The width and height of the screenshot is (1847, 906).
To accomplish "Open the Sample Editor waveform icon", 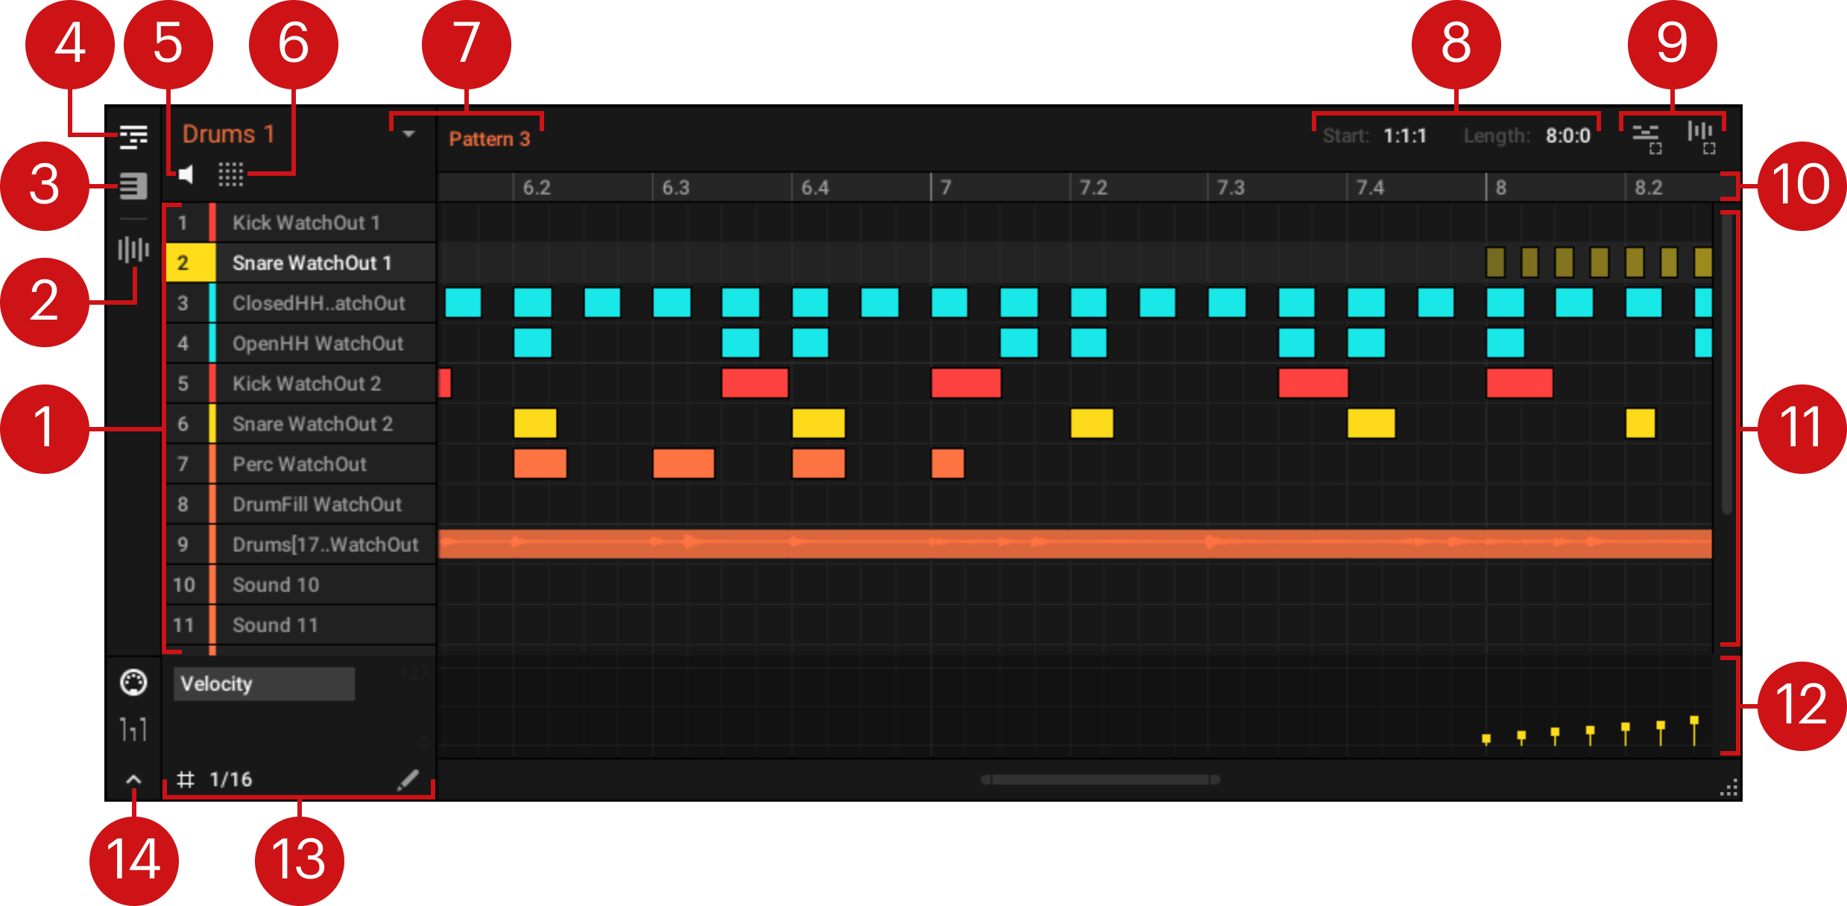I will point(133,250).
